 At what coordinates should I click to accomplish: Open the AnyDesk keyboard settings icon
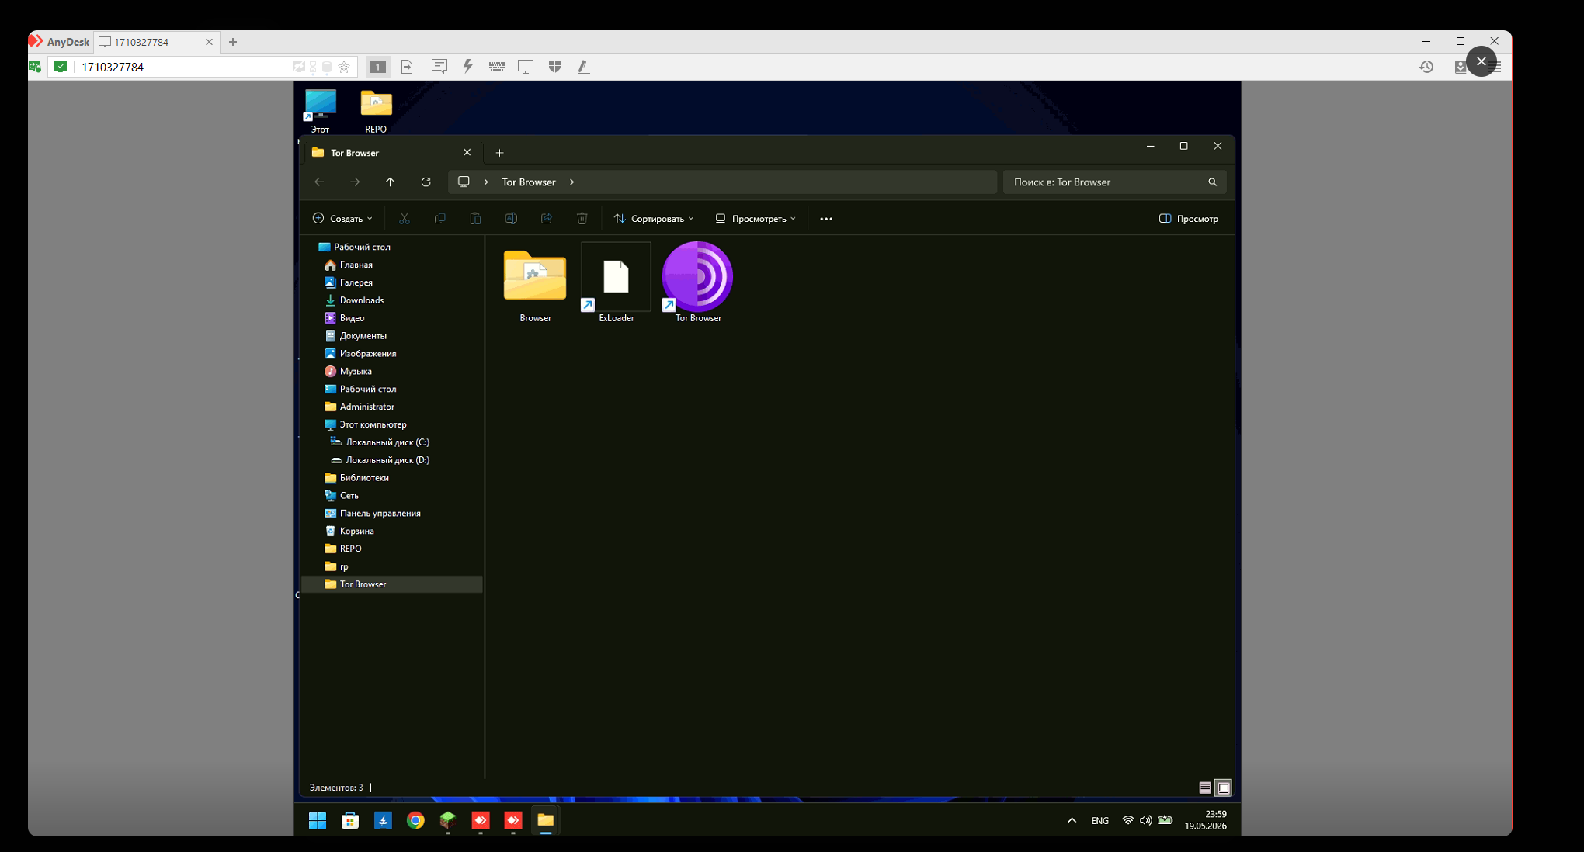click(x=497, y=67)
